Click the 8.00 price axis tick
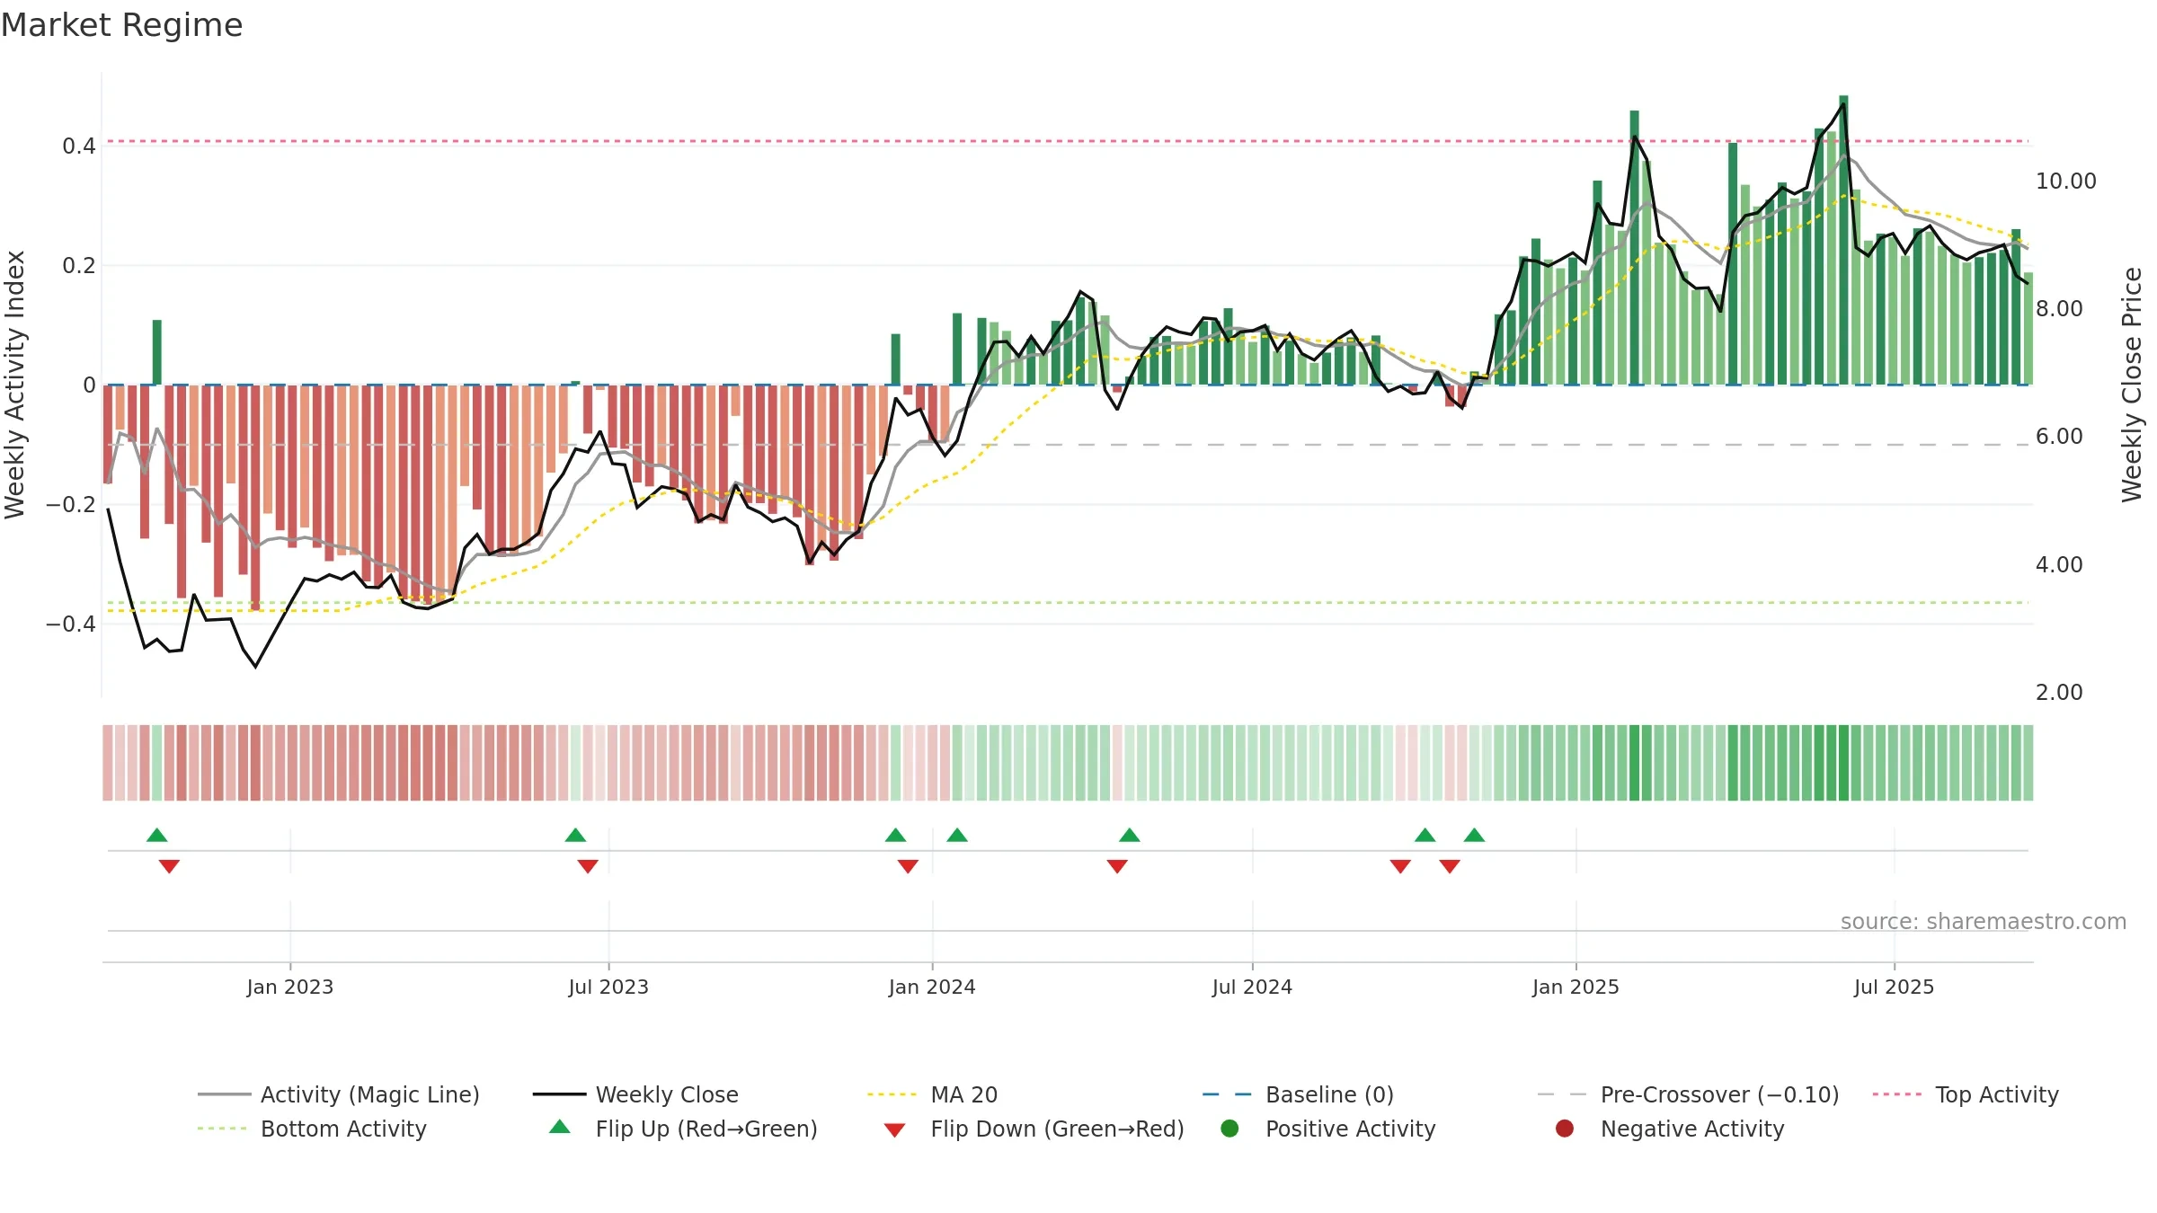This screenshot has height=1213, width=2157. pos(2059,309)
